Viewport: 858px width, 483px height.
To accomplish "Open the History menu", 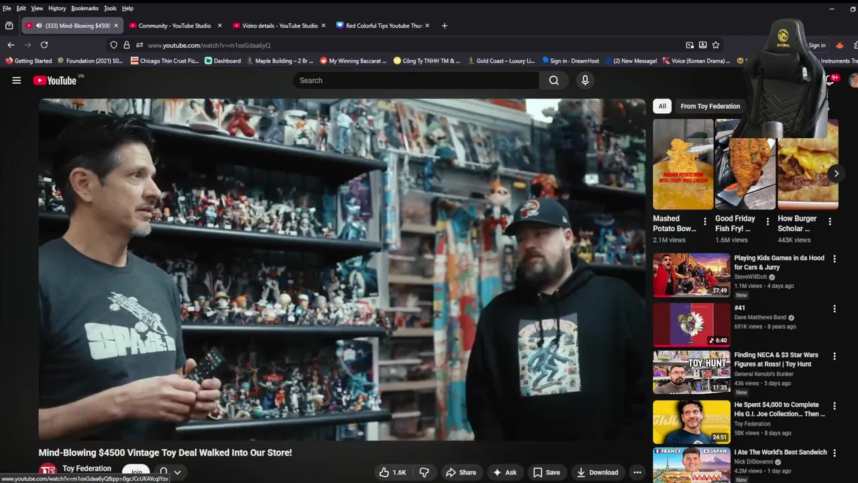I will click(57, 8).
